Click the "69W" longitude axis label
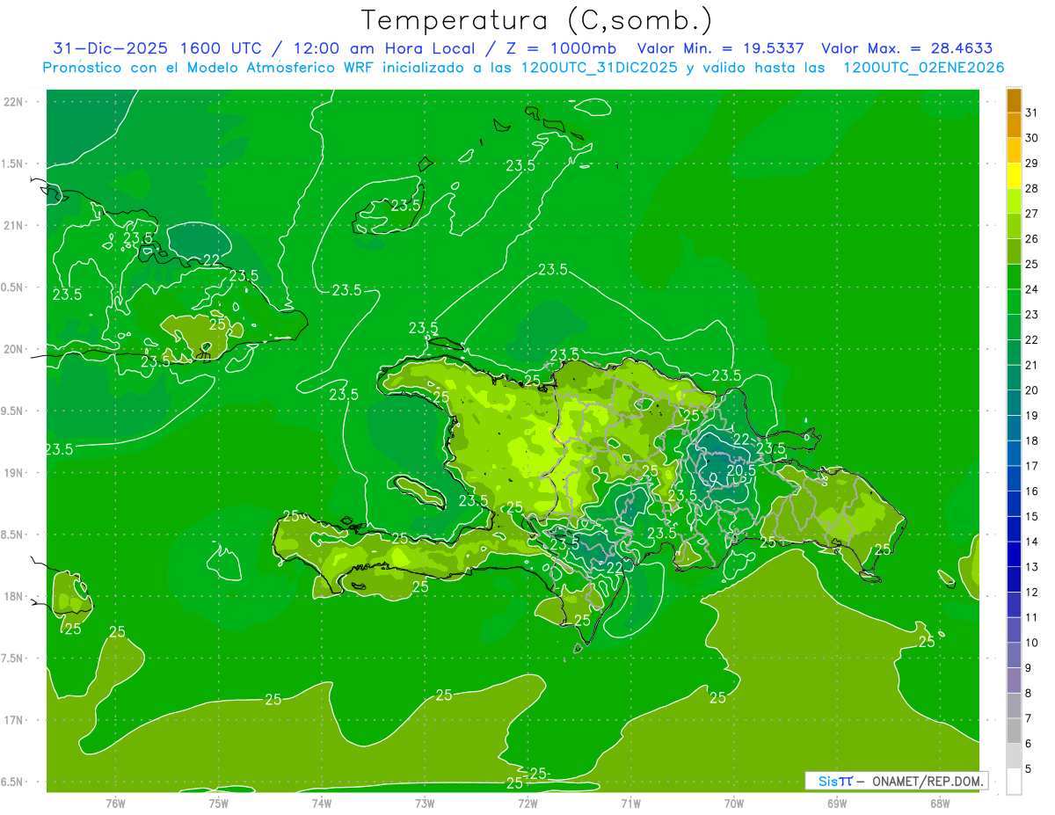 pos(836,804)
